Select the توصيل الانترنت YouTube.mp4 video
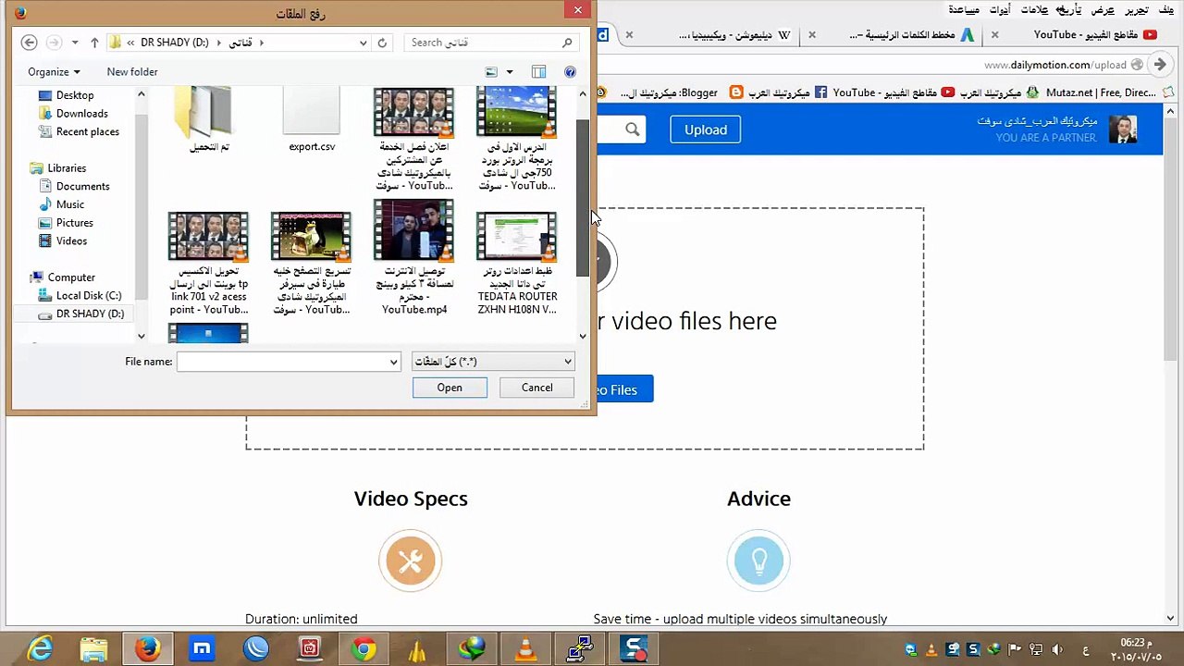1184x666 pixels. (x=413, y=259)
